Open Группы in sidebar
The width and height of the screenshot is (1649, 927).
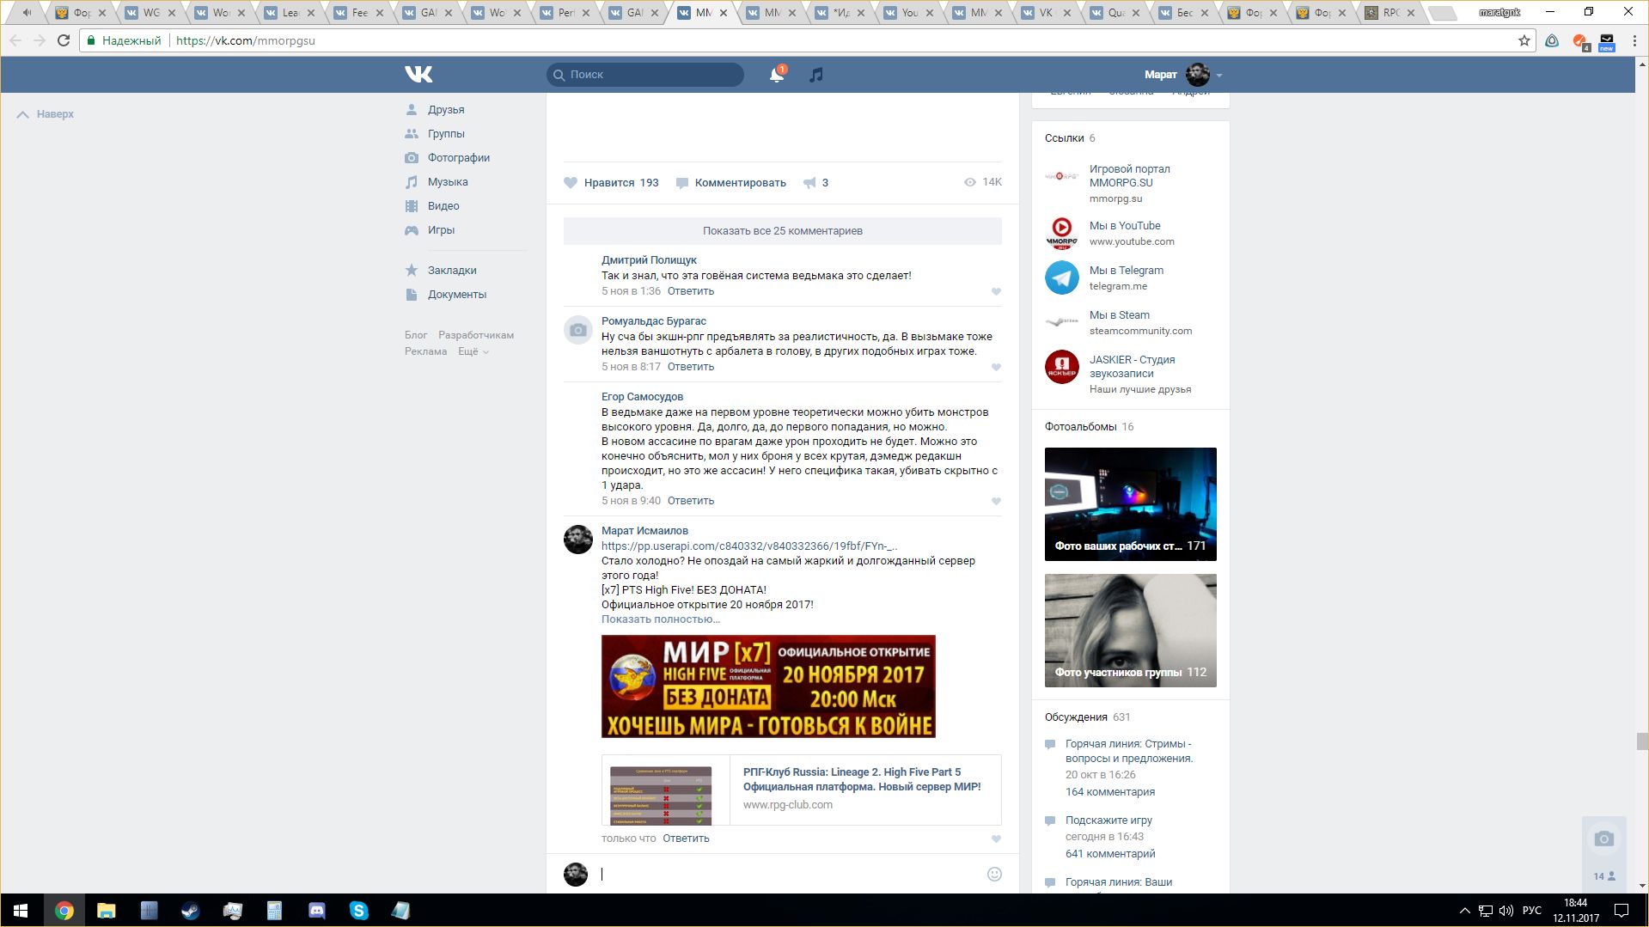pos(446,134)
